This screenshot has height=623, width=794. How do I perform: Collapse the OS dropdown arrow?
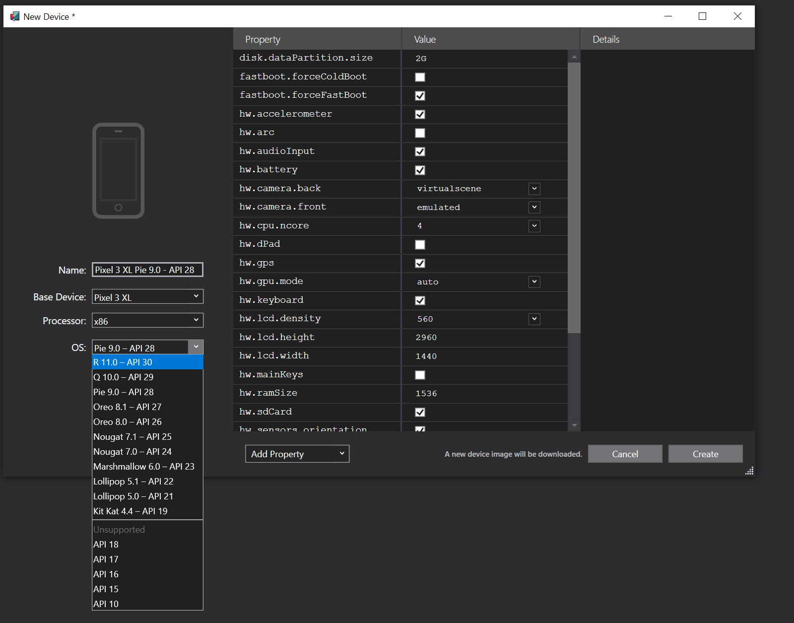point(196,347)
